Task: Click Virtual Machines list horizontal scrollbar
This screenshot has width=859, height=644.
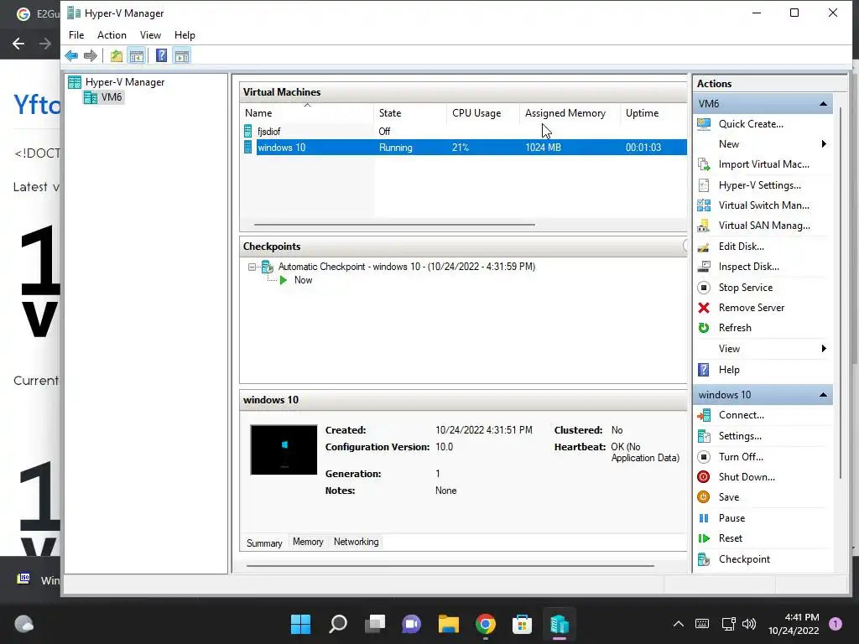Action: pos(394,225)
